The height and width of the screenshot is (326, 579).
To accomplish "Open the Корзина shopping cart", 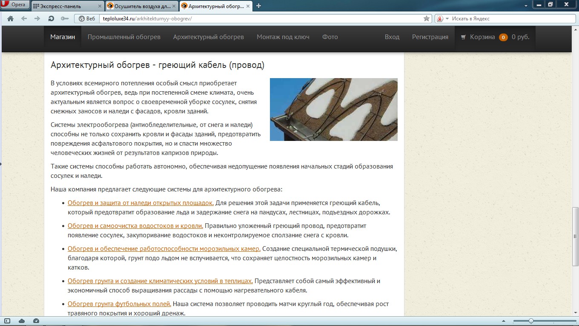I will 482,37.
